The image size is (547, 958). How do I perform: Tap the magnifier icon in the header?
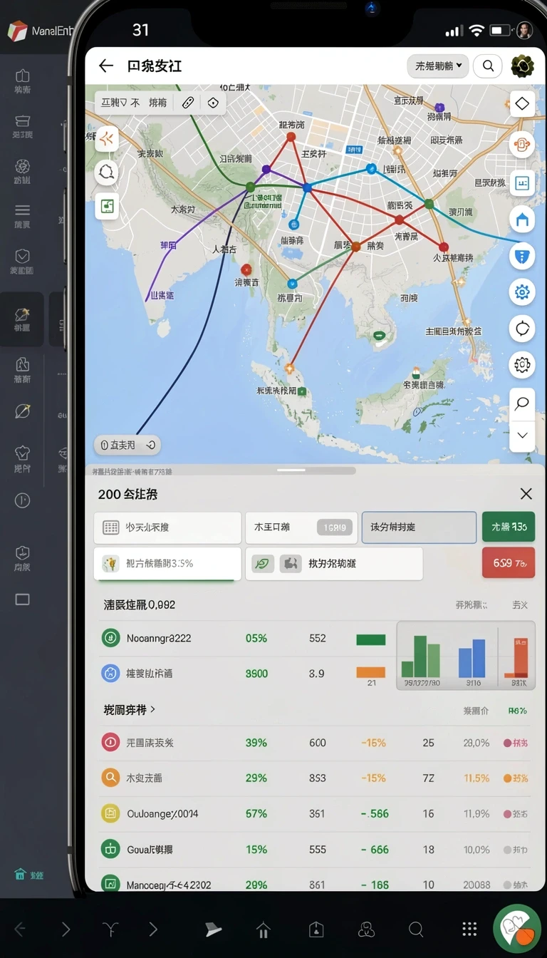(488, 66)
